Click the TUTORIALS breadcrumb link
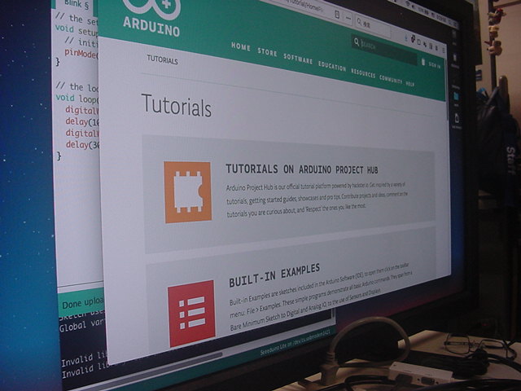The width and height of the screenshot is (521, 391). coord(163,59)
